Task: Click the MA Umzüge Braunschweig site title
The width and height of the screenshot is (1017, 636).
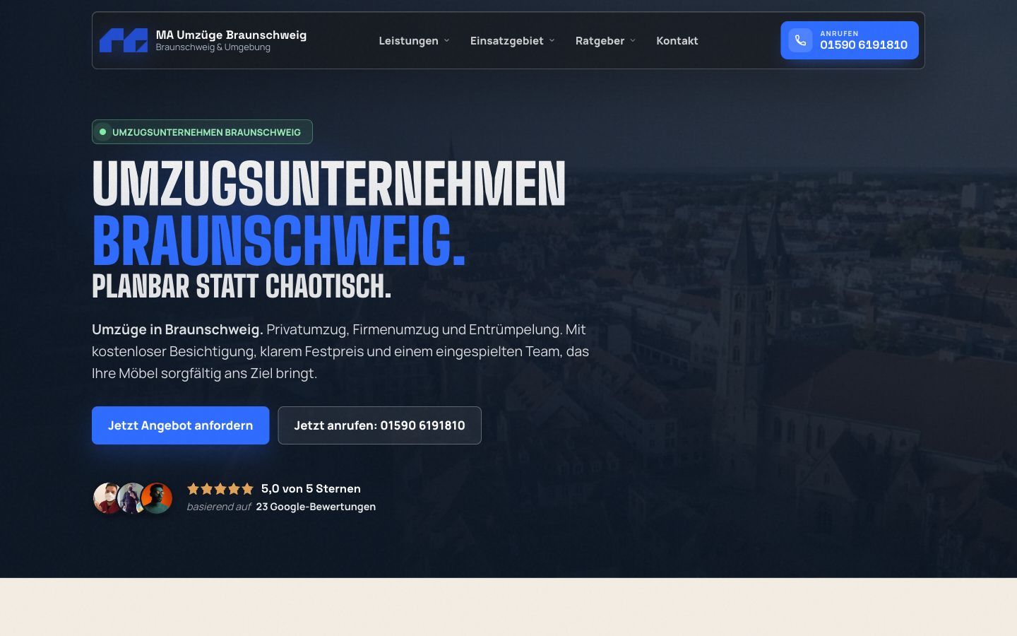Action: coord(232,35)
